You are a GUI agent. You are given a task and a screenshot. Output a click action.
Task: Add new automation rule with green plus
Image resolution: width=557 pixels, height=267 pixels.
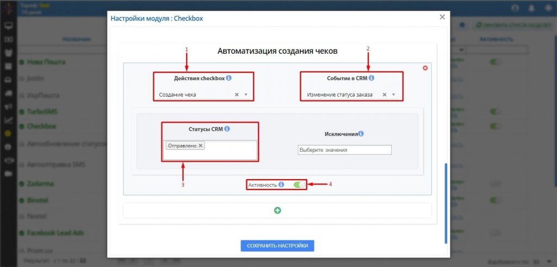tap(277, 211)
